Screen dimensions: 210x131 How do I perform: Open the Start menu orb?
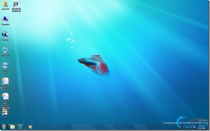pyautogui.click(x=4, y=127)
